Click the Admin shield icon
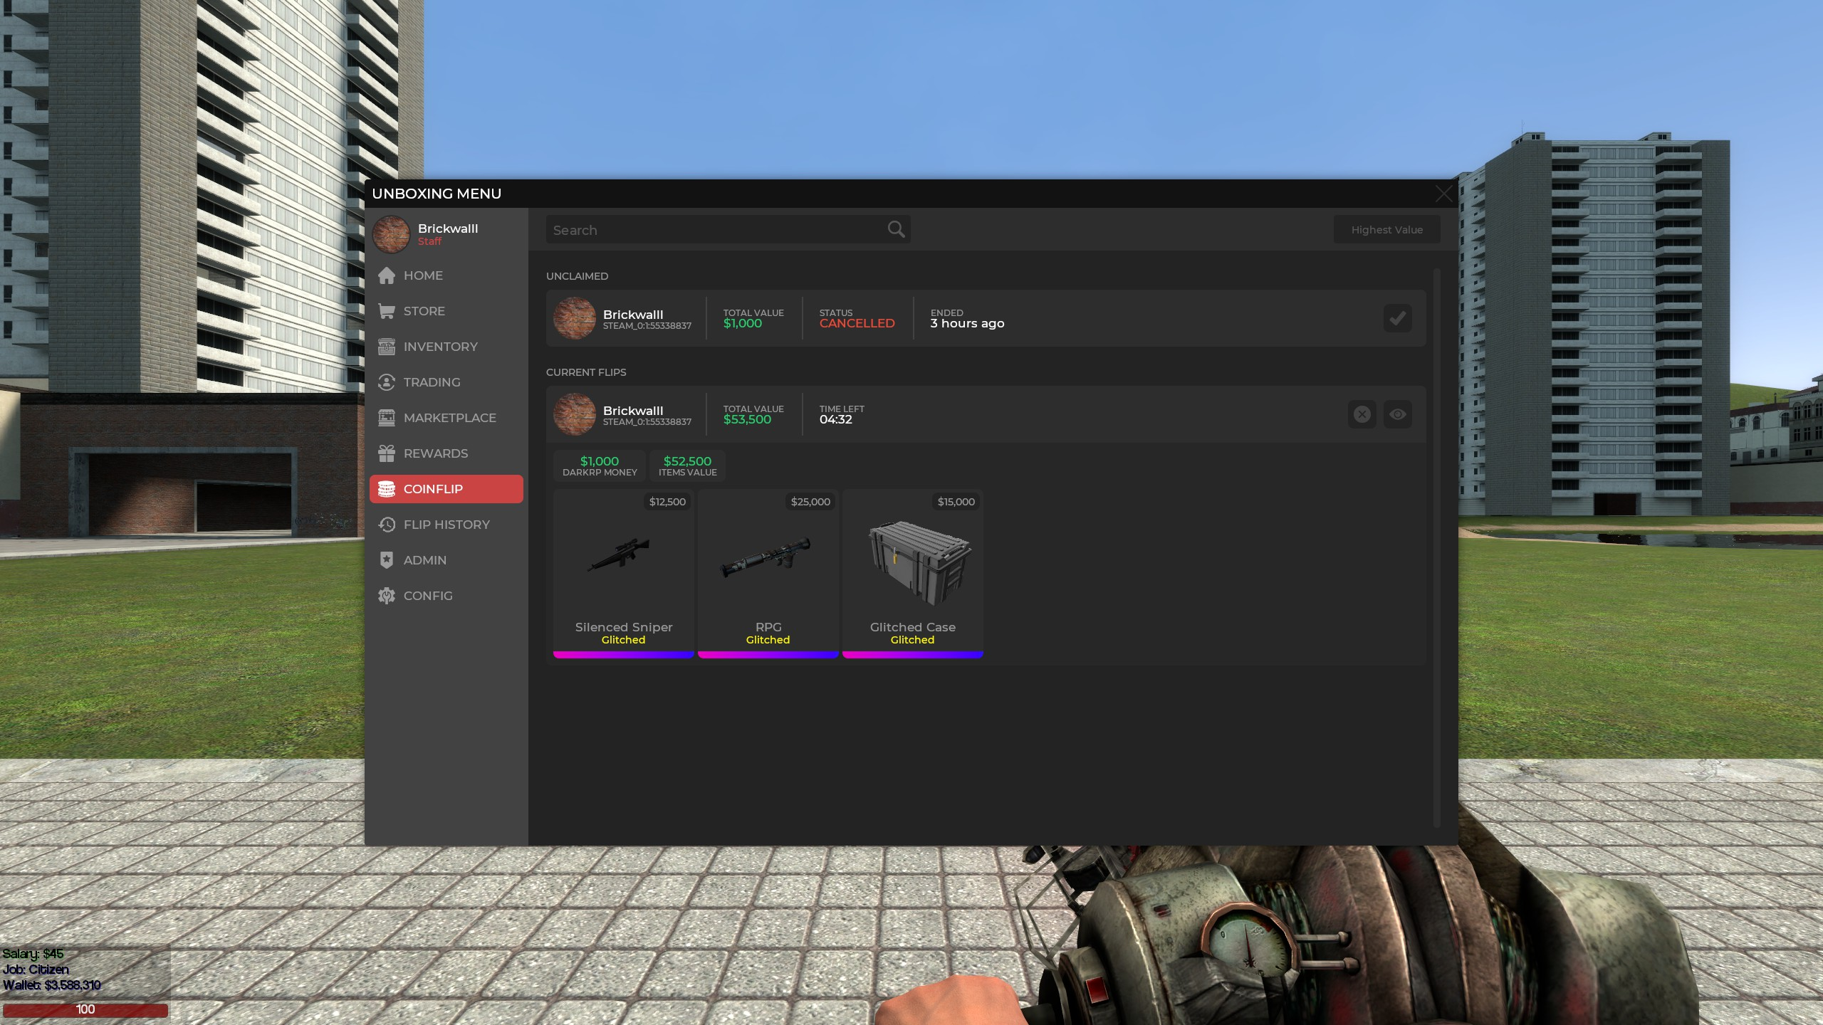 [x=387, y=560]
